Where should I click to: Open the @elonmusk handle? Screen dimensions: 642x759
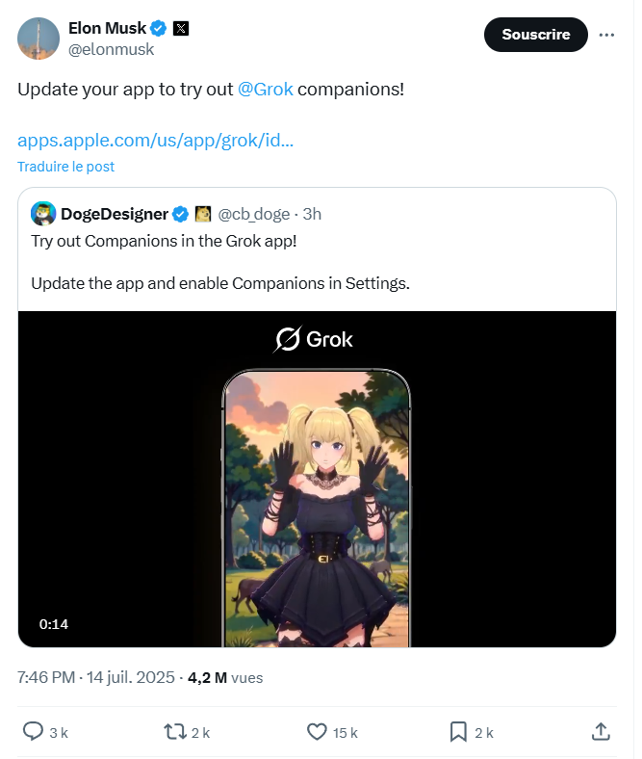coord(111,49)
